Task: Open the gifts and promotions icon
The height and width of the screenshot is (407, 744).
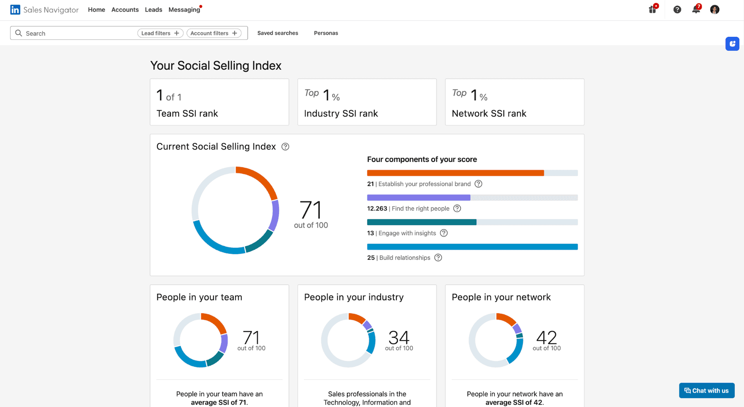Action: click(x=653, y=9)
